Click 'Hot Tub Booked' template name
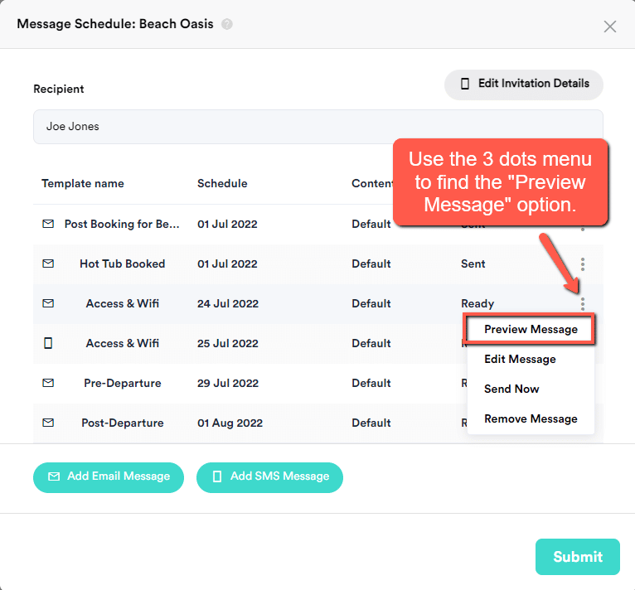Screen dimensions: 635x590 click(x=123, y=264)
